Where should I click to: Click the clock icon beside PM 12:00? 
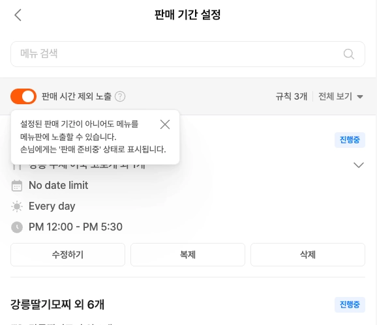17,227
